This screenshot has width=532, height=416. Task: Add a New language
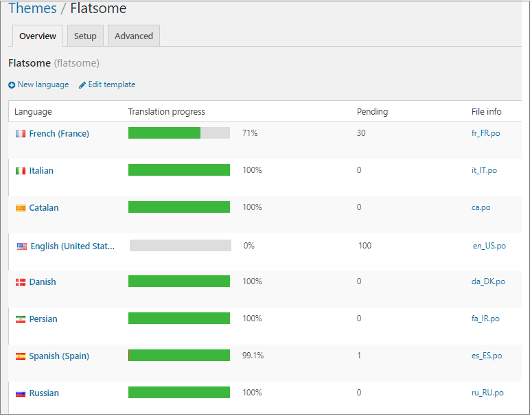(x=43, y=84)
